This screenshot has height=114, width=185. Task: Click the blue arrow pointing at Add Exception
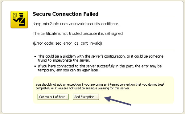[118, 101]
